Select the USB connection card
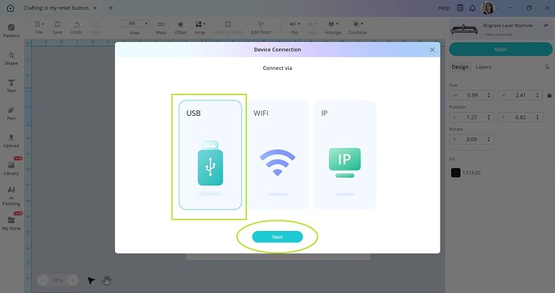This screenshot has height=293, width=555. tap(210, 155)
